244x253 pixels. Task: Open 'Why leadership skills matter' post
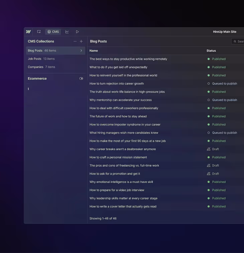click(x=123, y=198)
